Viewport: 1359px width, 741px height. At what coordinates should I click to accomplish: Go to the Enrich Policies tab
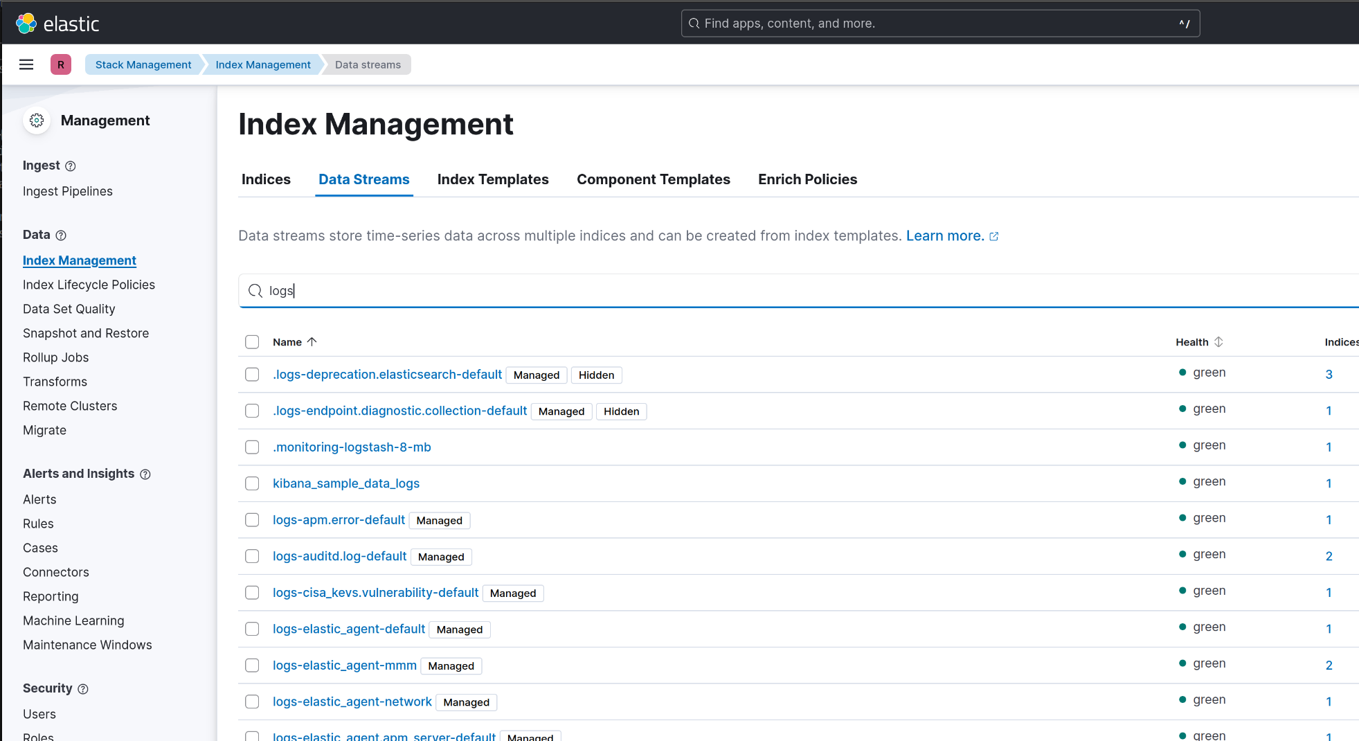click(807, 179)
